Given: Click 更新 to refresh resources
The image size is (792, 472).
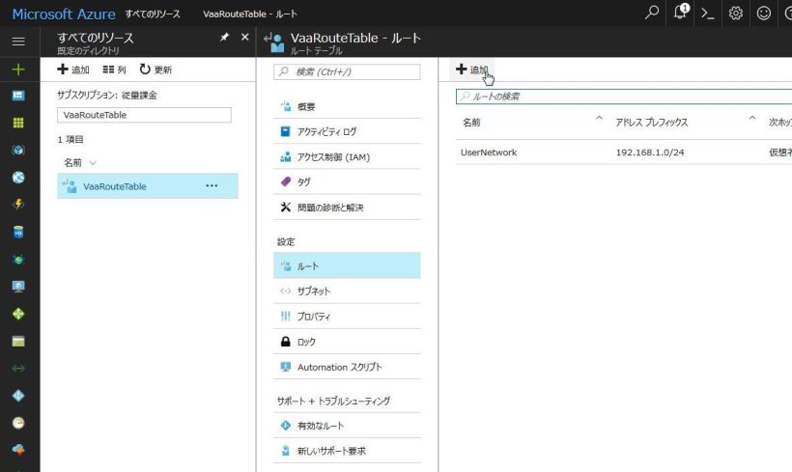Looking at the screenshot, I should coord(156,69).
